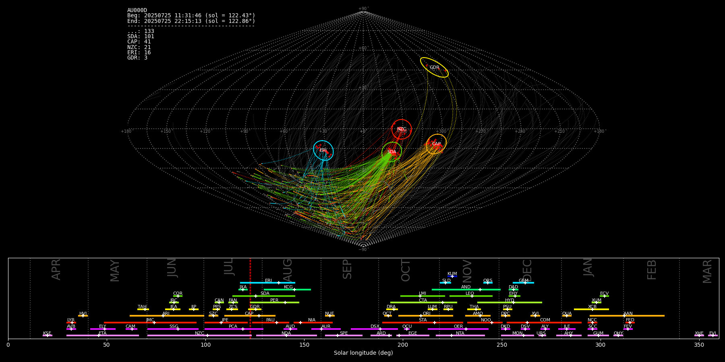Click the XHE shower label in timeline

[699, 333]
